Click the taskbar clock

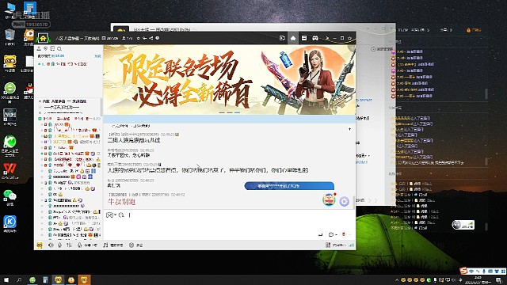coord(478,280)
